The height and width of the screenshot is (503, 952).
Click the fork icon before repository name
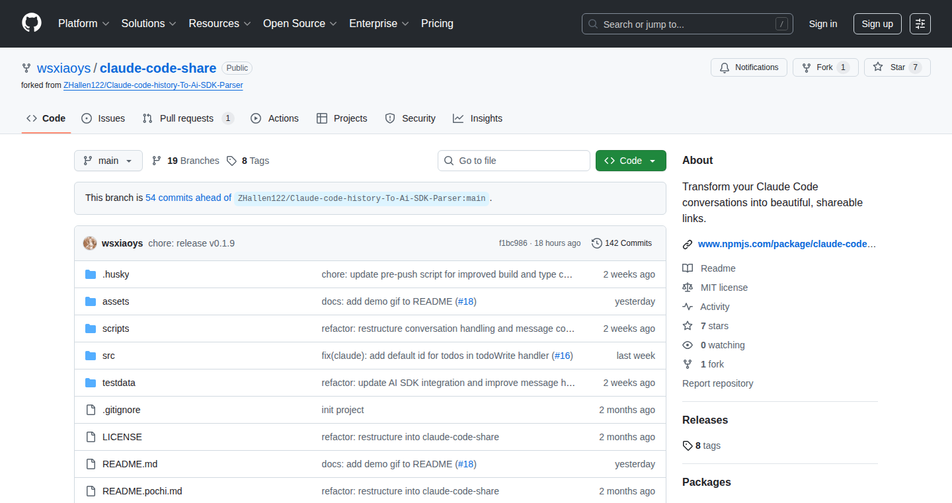[x=26, y=68]
